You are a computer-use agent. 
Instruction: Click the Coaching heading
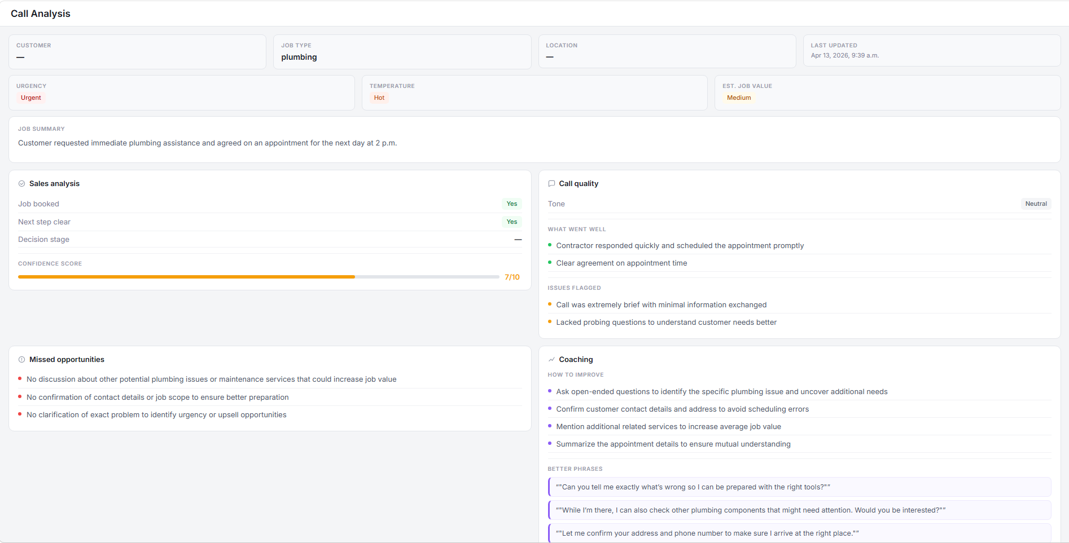pyautogui.click(x=576, y=360)
